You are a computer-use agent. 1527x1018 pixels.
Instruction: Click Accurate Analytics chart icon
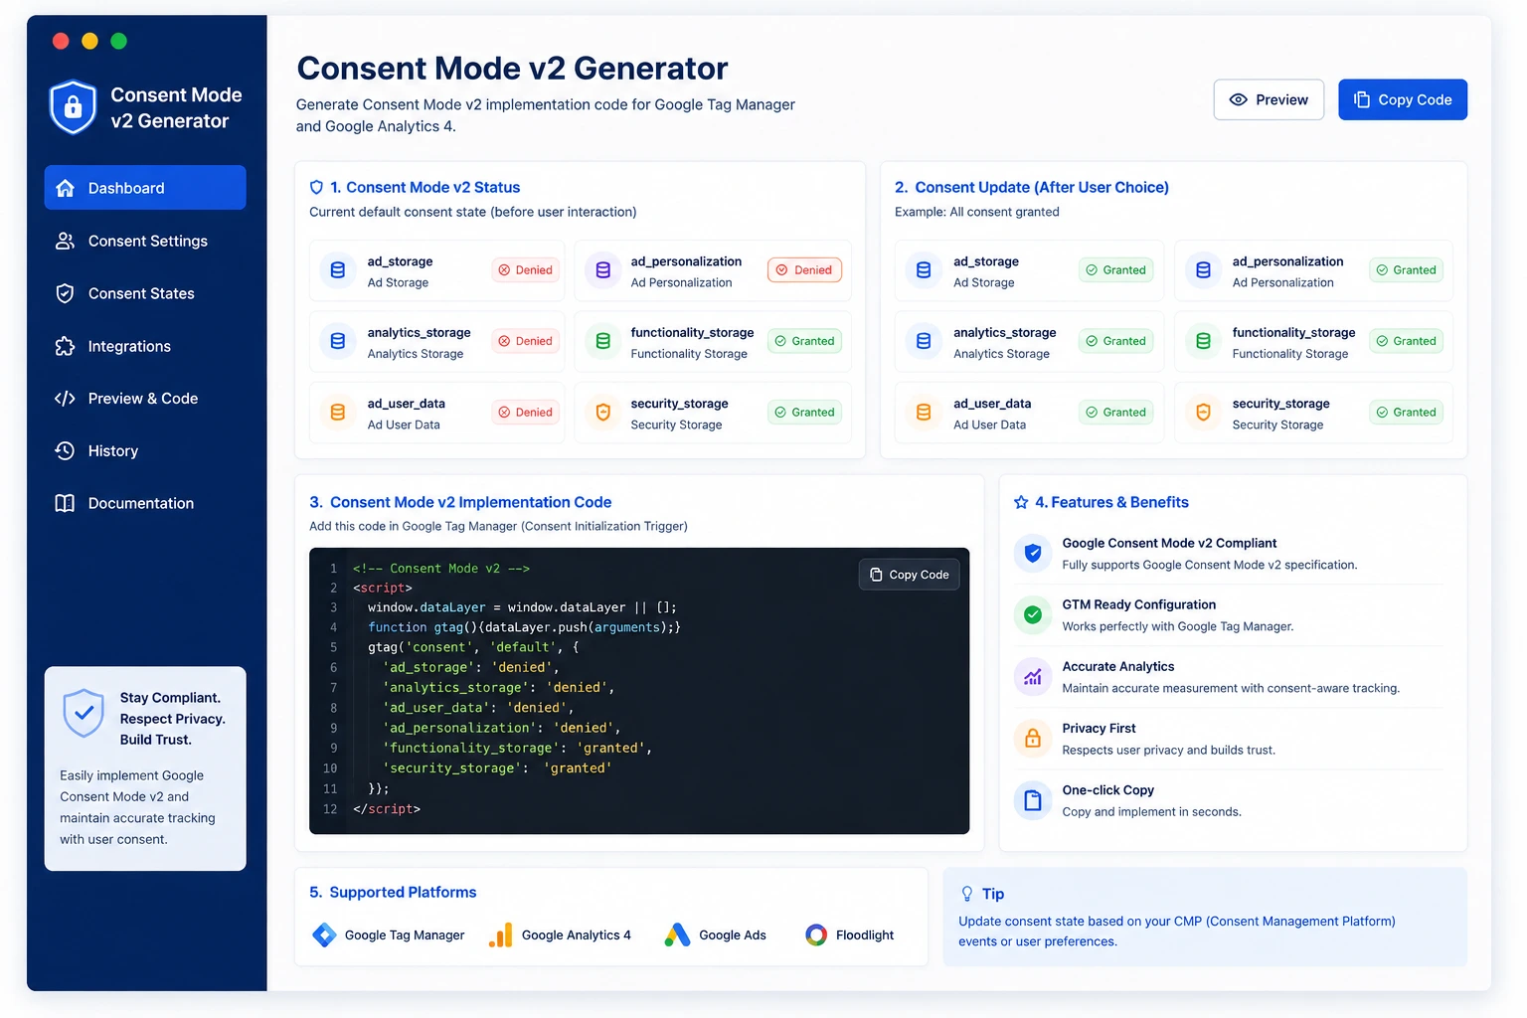coord(1033,677)
